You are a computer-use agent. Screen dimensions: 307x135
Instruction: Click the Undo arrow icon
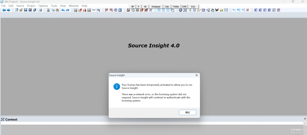(x=63, y=10)
